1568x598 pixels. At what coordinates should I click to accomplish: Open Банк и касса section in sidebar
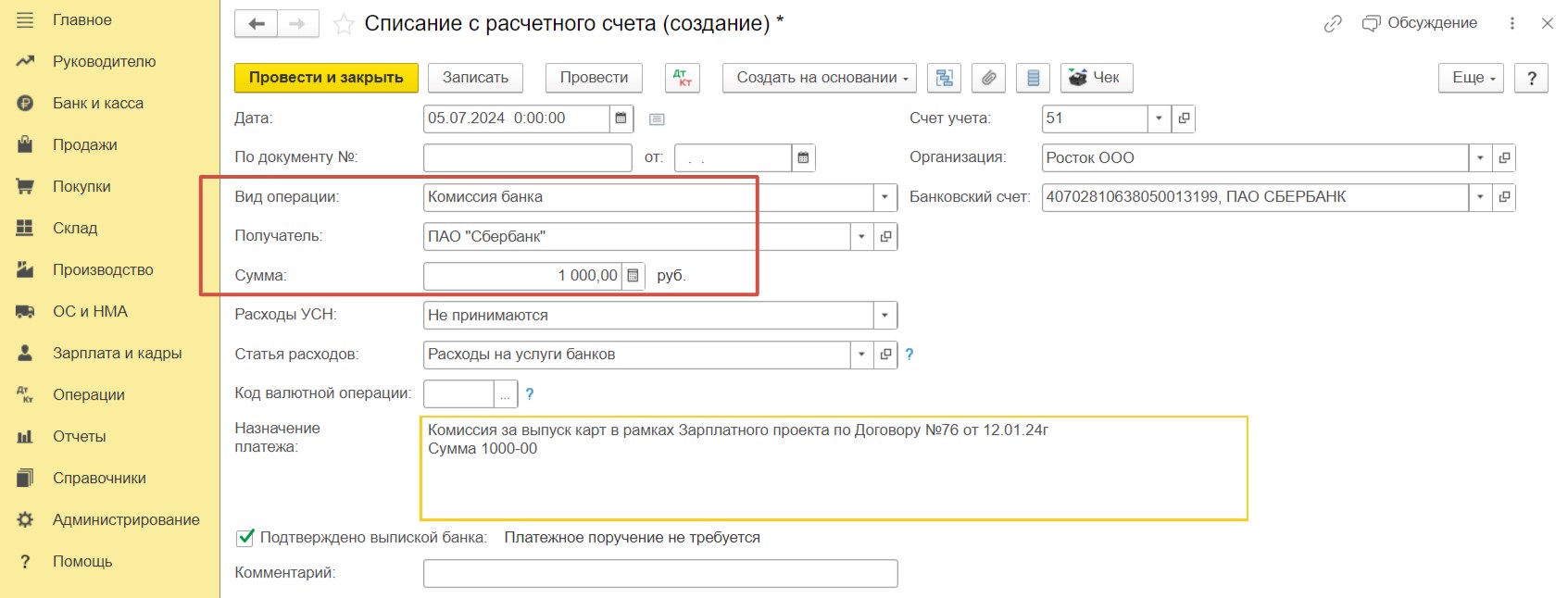coord(97,104)
